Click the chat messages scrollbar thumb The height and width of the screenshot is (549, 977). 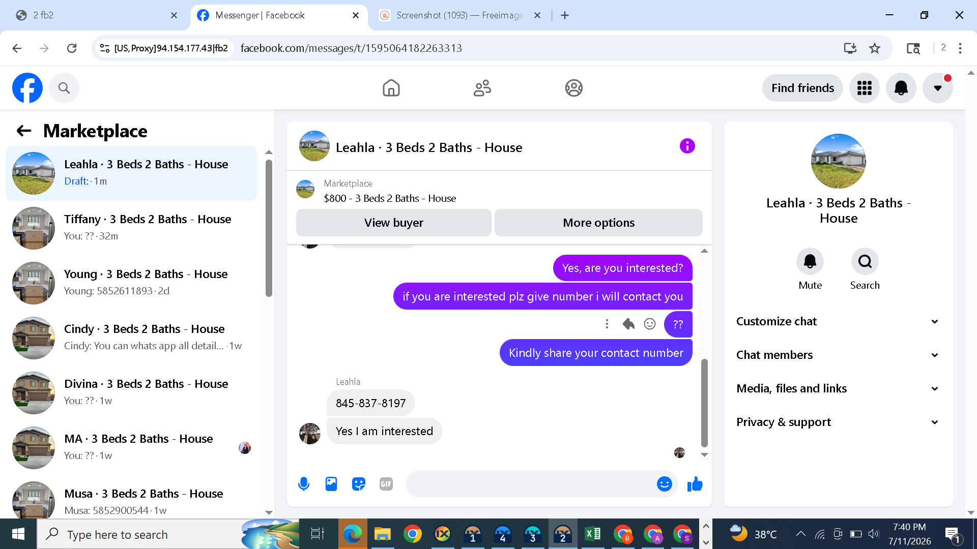click(x=704, y=403)
